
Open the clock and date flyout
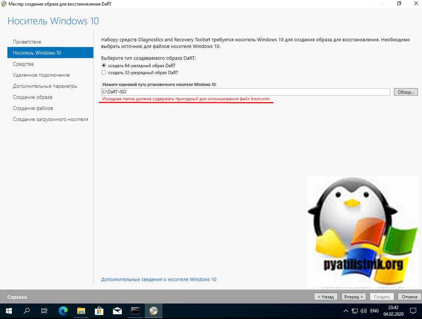coord(394,311)
